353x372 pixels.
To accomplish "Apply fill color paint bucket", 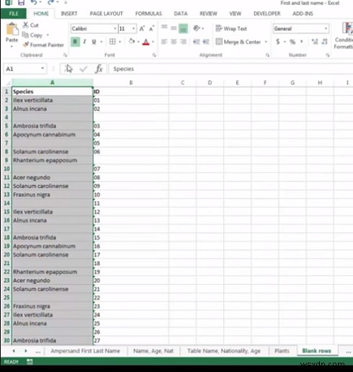I will [x=132, y=41].
